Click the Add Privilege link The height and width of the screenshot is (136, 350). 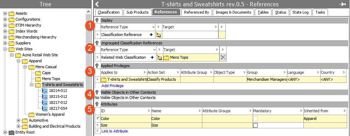coord(112,86)
